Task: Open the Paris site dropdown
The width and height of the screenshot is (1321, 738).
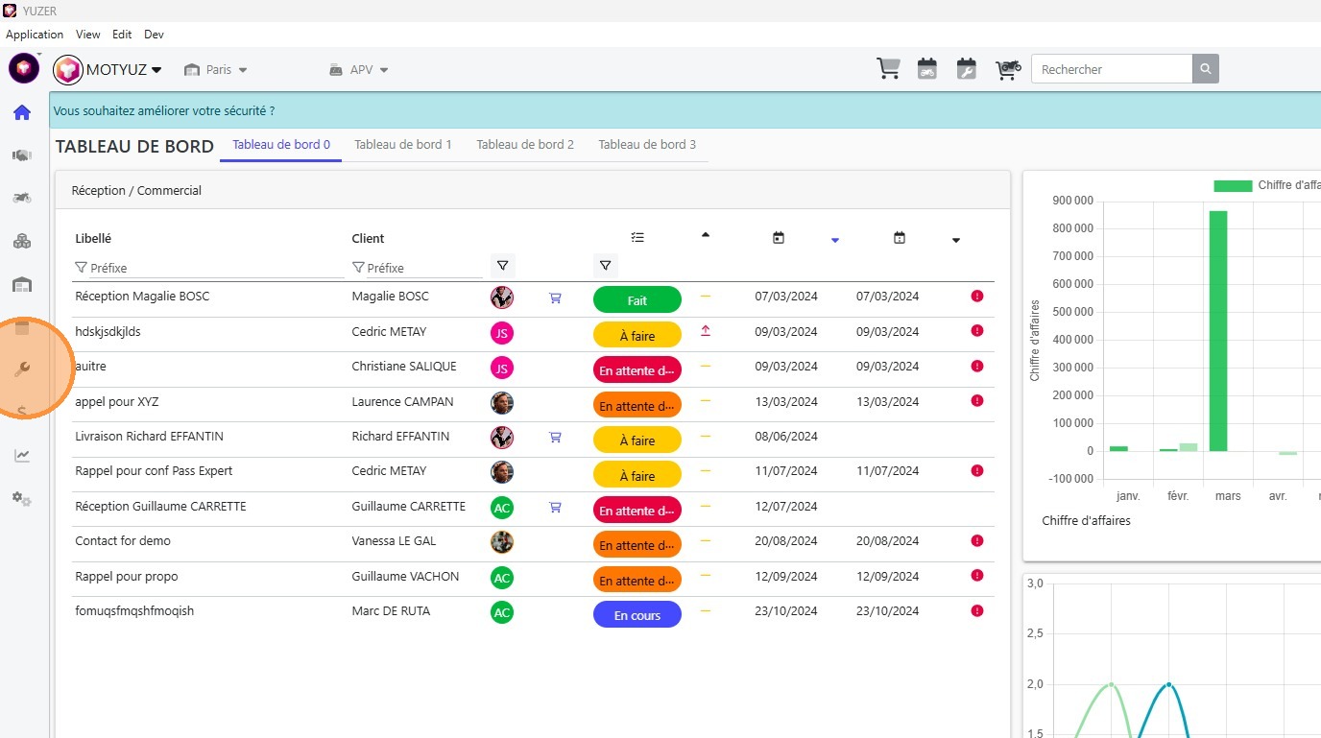Action: pos(217,70)
